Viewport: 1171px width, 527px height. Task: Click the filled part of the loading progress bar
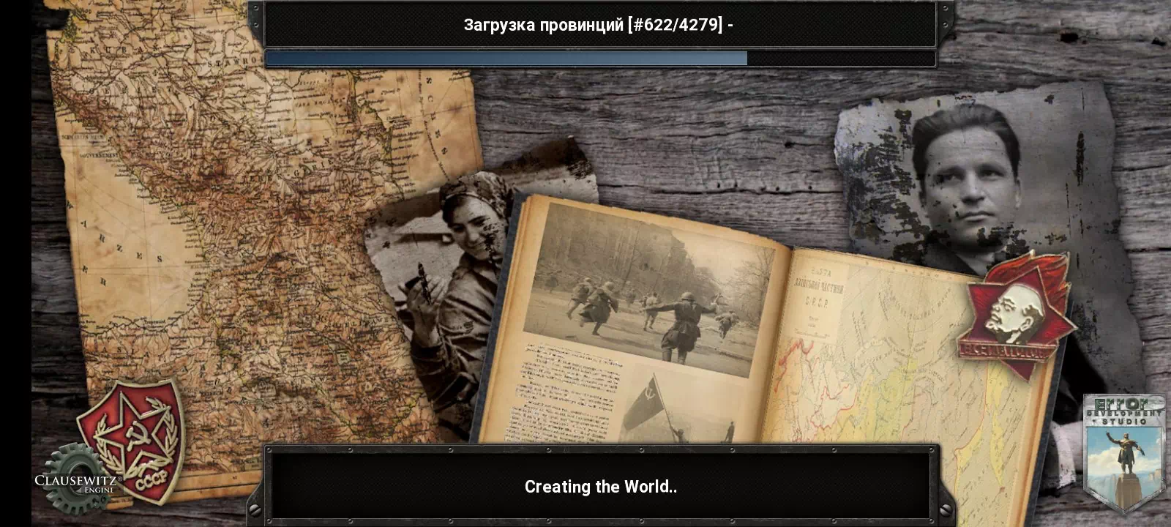[505, 59]
